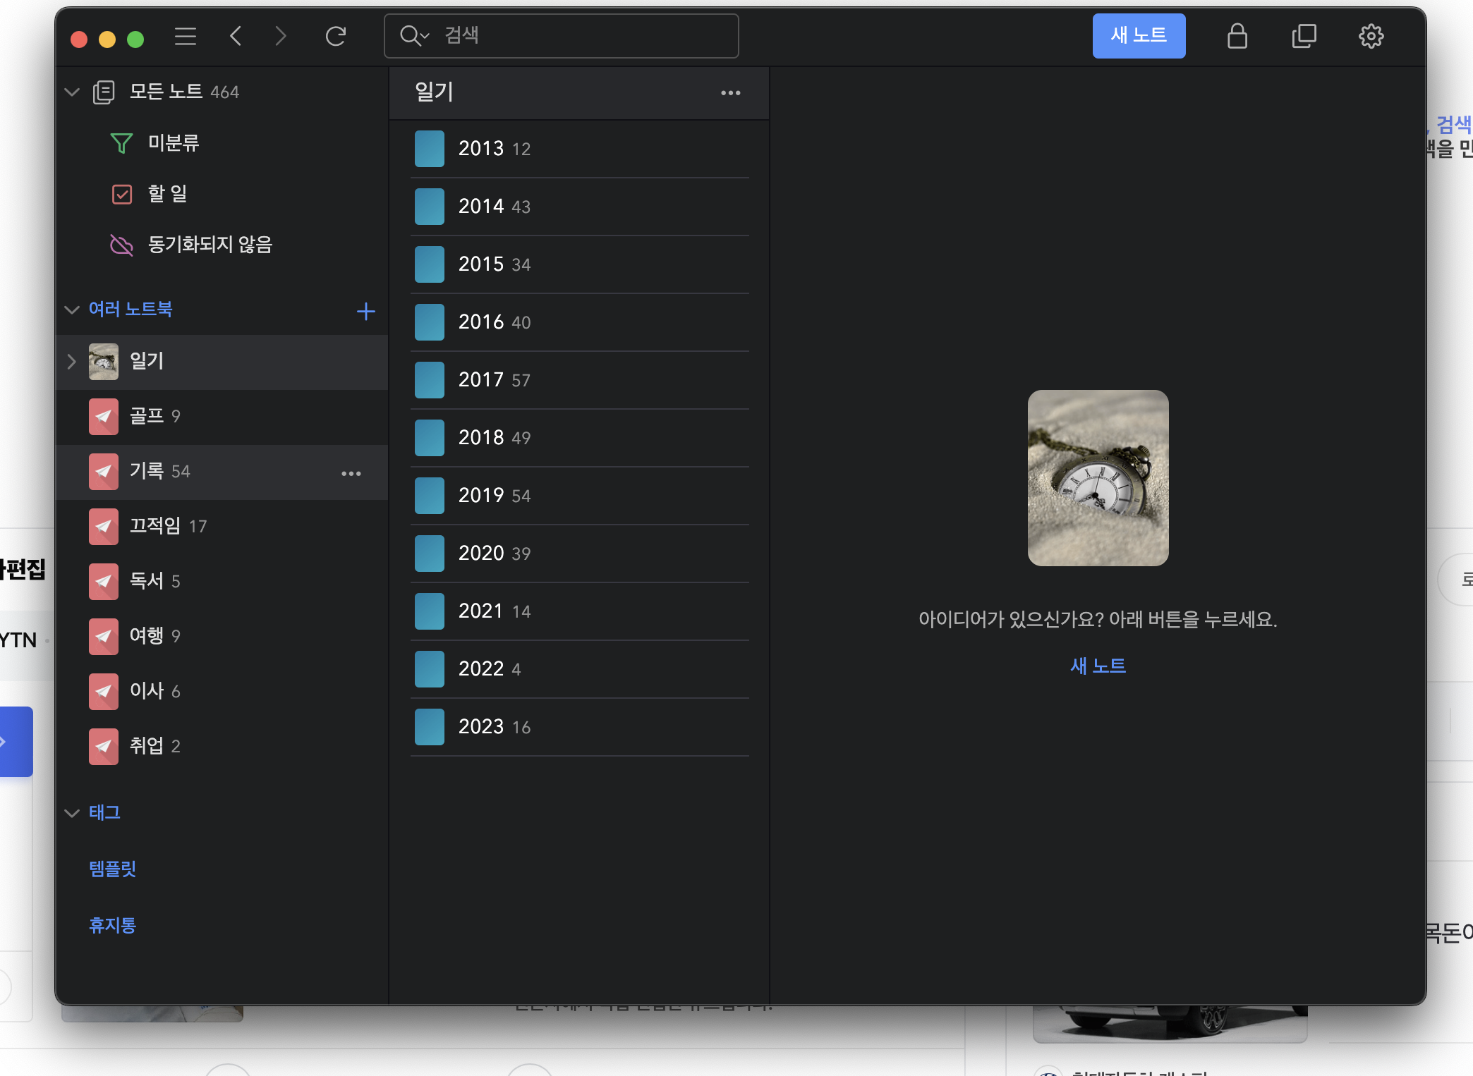Open 기록 notebook more options dots
Screen dimensions: 1473x1076
tap(351, 473)
